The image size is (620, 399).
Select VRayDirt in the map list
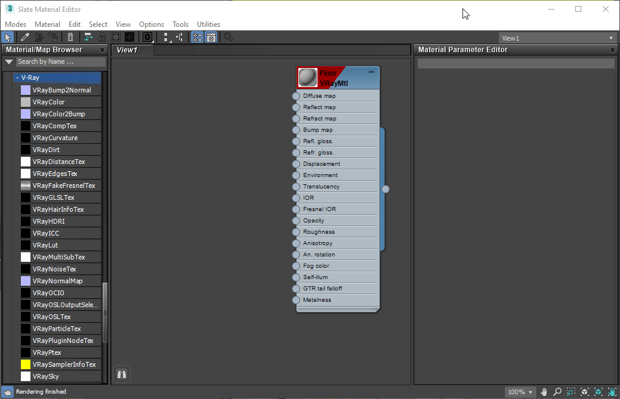point(46,150)
